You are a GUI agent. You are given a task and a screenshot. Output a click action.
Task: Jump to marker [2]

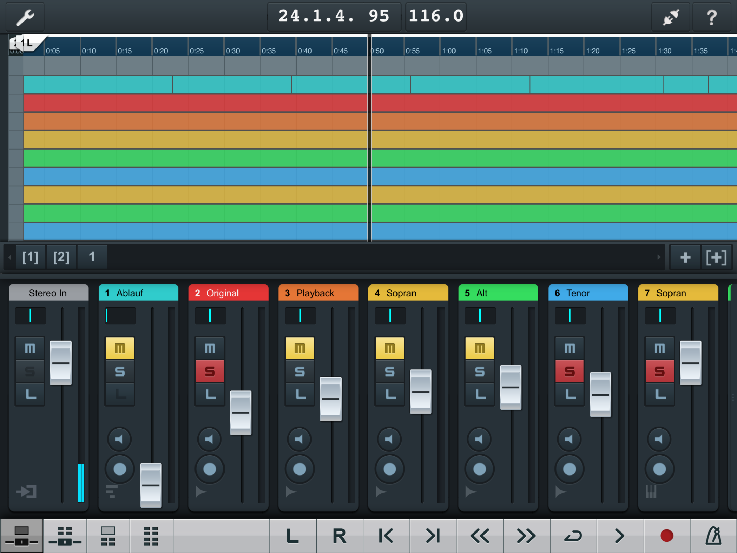point(61,257)
